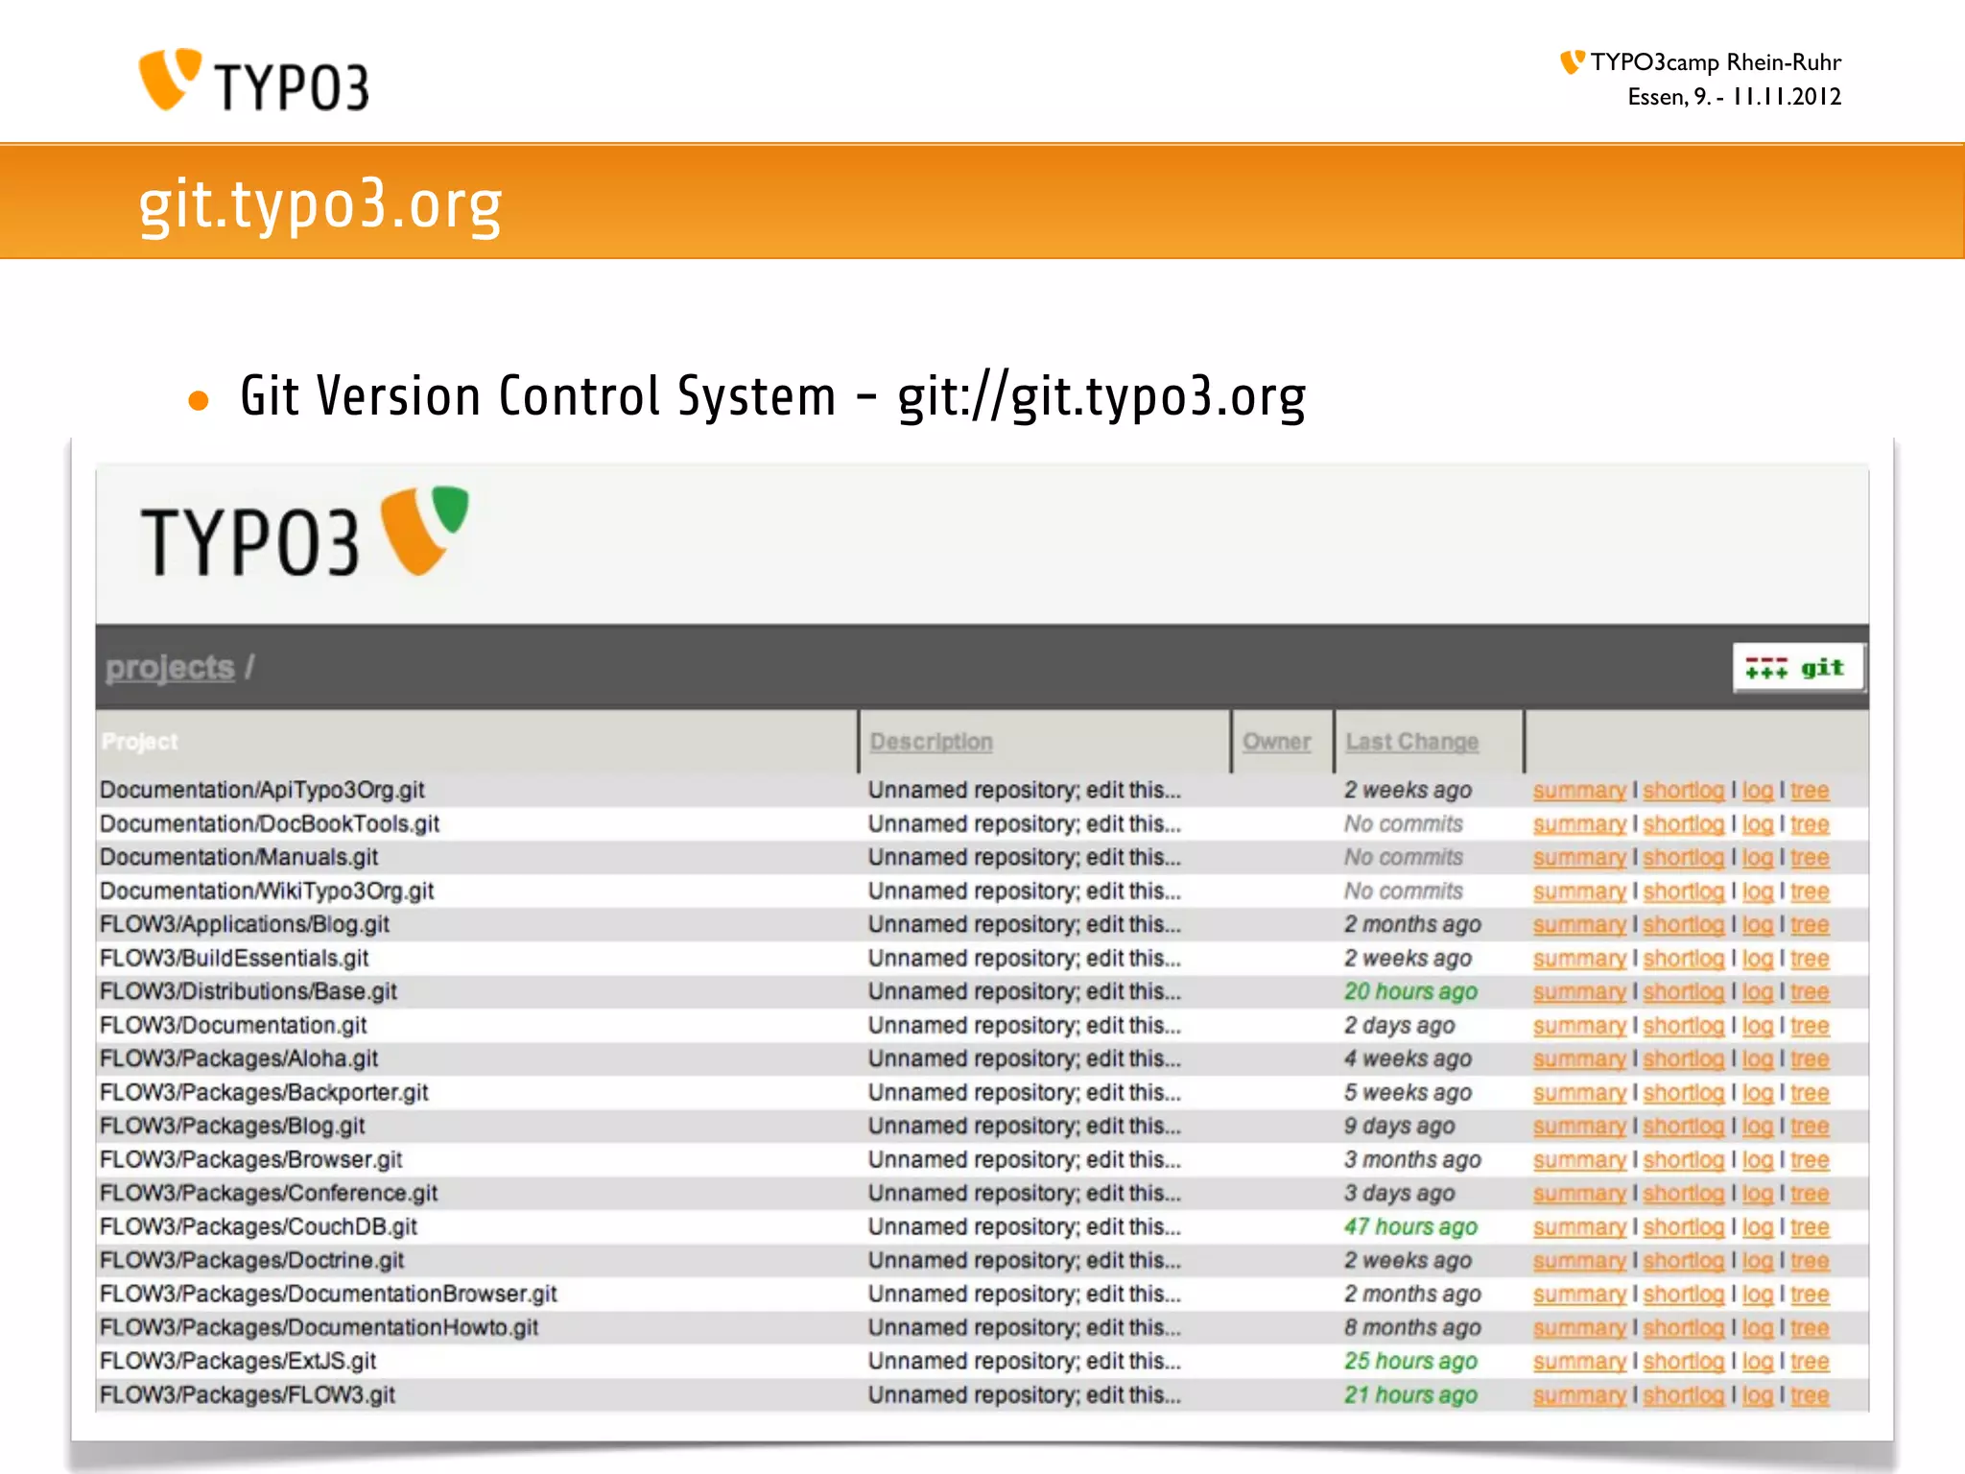
Task: Click 'Essen, 9. - 11.11.2012' date text
Action: tap(1735, 97)
